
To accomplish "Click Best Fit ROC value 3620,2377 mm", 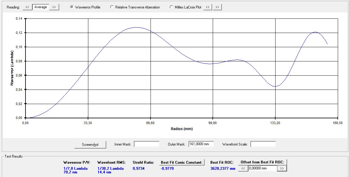I will (x=223, y=168).
